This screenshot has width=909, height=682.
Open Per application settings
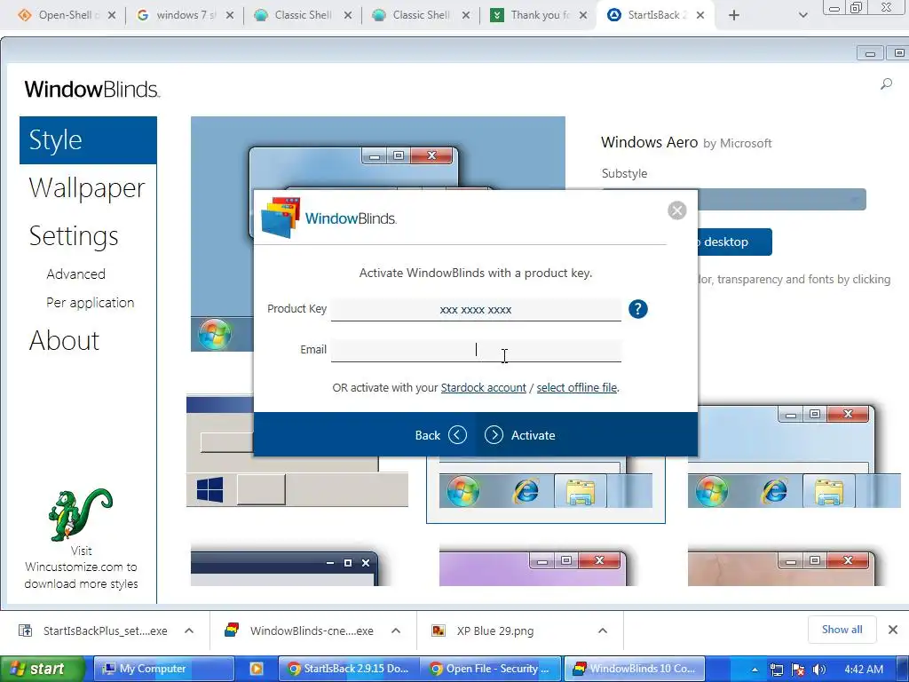(x=91, y=302)
